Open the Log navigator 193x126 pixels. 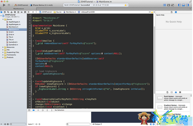(25, 12)
